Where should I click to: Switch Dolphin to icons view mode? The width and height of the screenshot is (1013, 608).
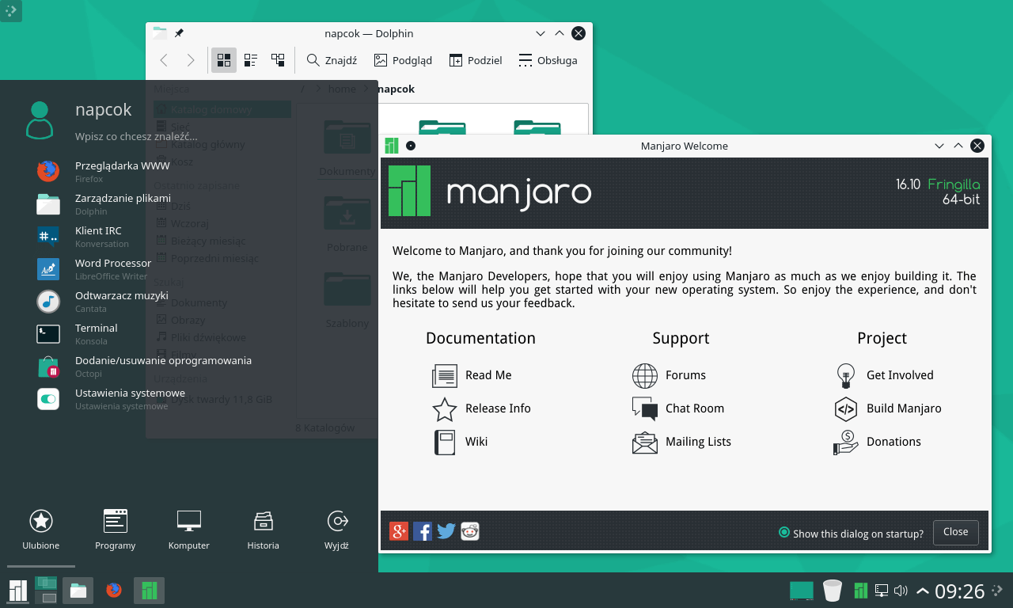pyautogui.click(x=224, y=60)
